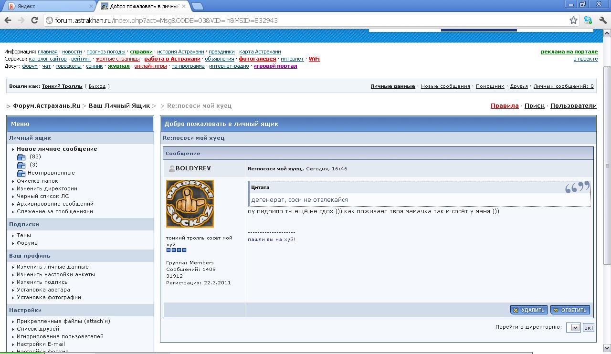This screenshot has width=611, height=354.
Task: Open the Настройки E-mail menu item
Action: click(x=41, y=344)
